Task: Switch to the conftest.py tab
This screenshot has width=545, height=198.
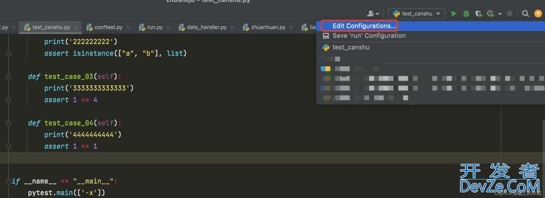Action: (108, 27)
